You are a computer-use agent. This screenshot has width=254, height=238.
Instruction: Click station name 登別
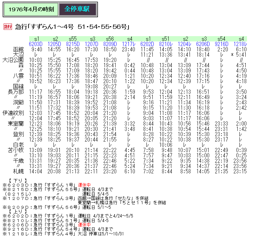point(18,134)
